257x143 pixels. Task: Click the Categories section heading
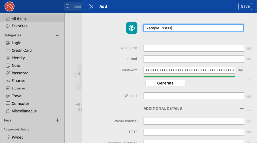click(x=12, y=35)
